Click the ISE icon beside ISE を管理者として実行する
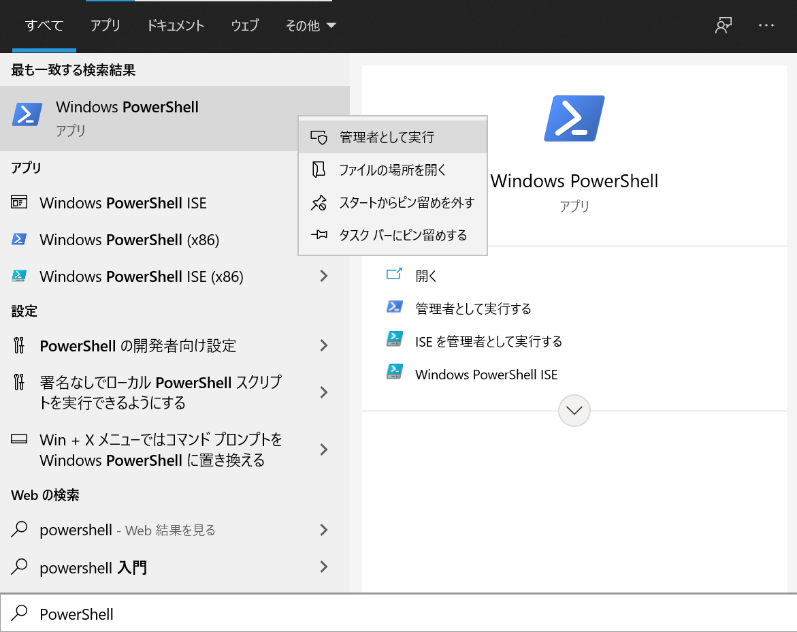Image resolution: width=797 pixels, height=632 pixels. pyautogui.click(x=395, y=339)
